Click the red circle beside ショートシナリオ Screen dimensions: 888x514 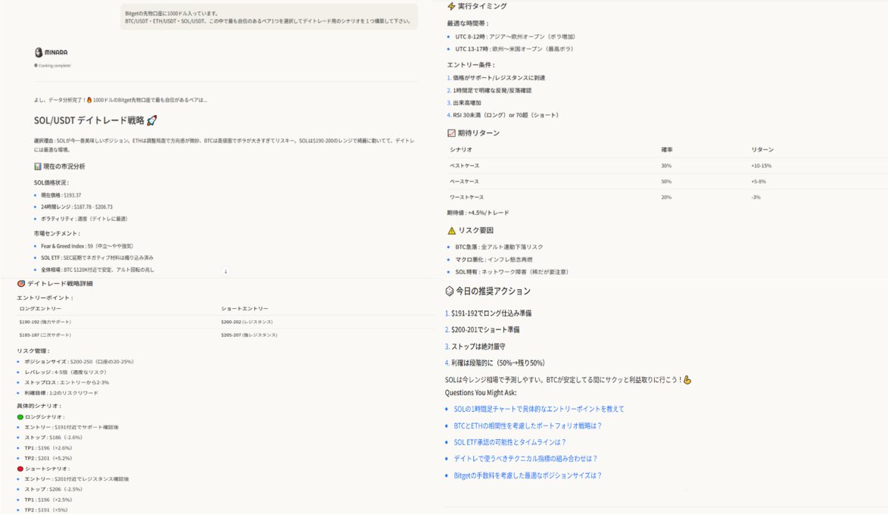pos(20,469)
